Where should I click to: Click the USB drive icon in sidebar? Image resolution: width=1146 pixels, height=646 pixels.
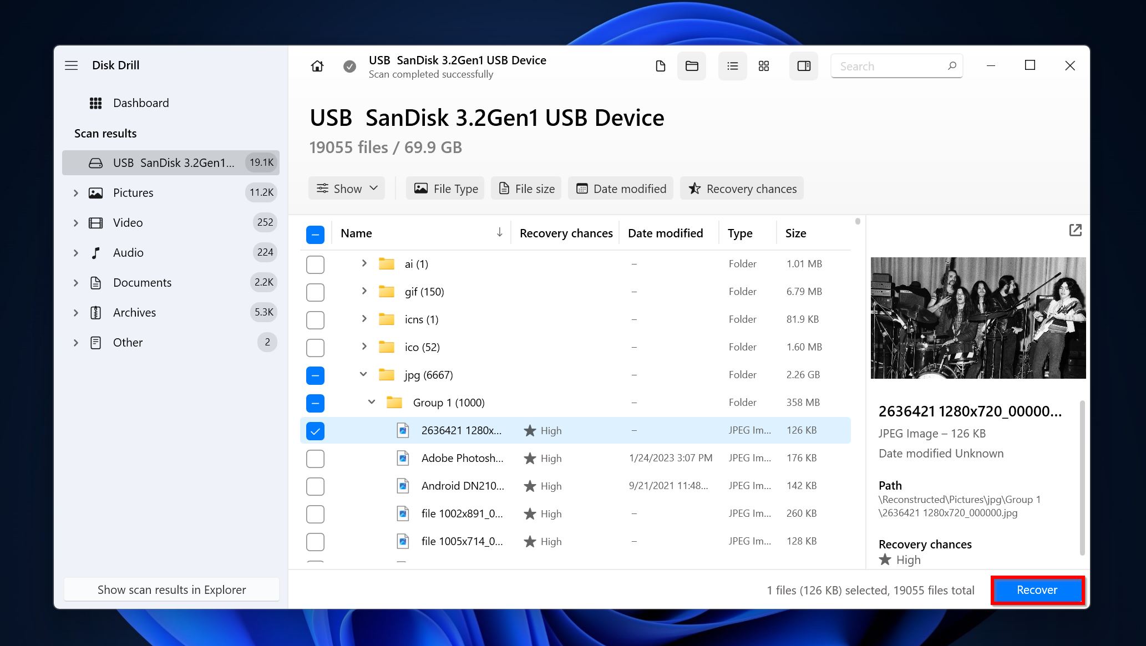point(96,163)
